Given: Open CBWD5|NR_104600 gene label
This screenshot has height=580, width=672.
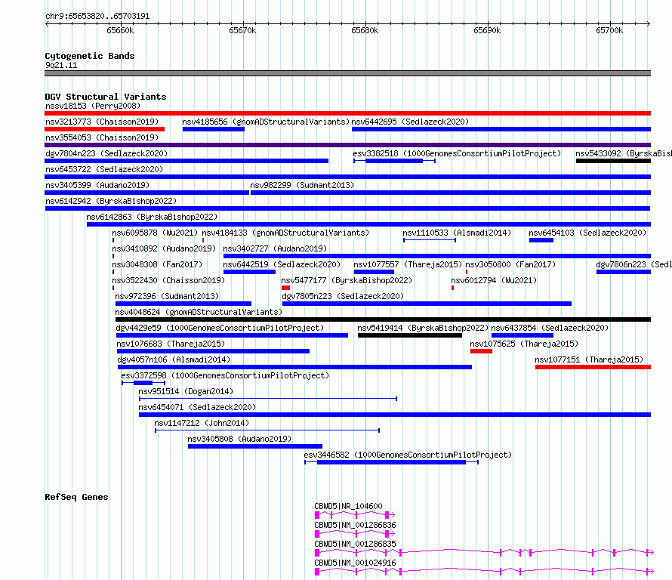Looking at the screenshot, I should [x=348, y=506].
